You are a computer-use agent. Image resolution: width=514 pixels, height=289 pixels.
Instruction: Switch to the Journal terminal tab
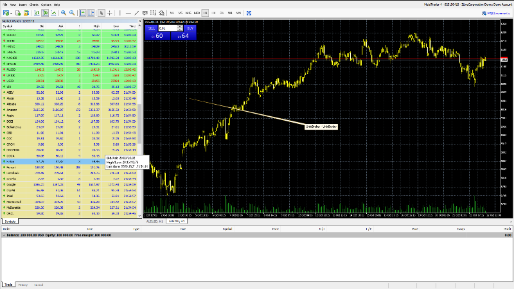[39, 285]
